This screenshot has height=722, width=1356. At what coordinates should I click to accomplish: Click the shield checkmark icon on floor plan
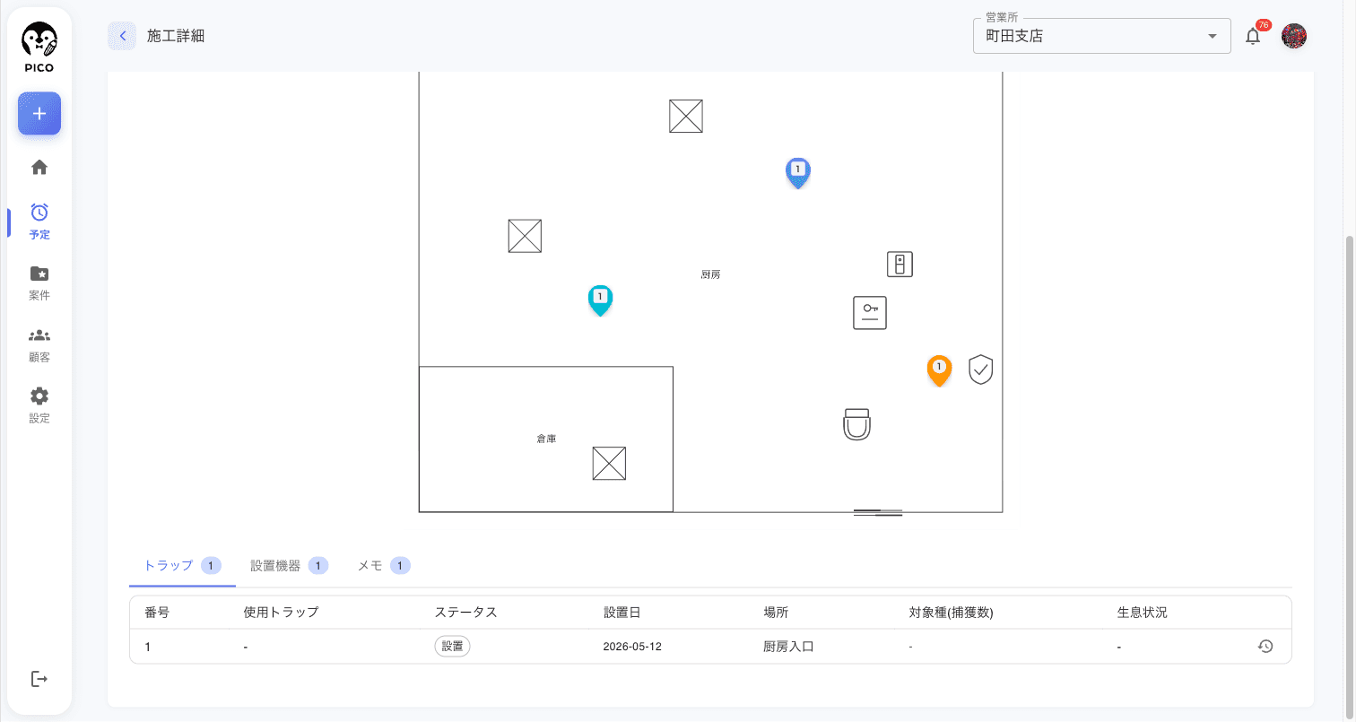(x=981, y=370)
